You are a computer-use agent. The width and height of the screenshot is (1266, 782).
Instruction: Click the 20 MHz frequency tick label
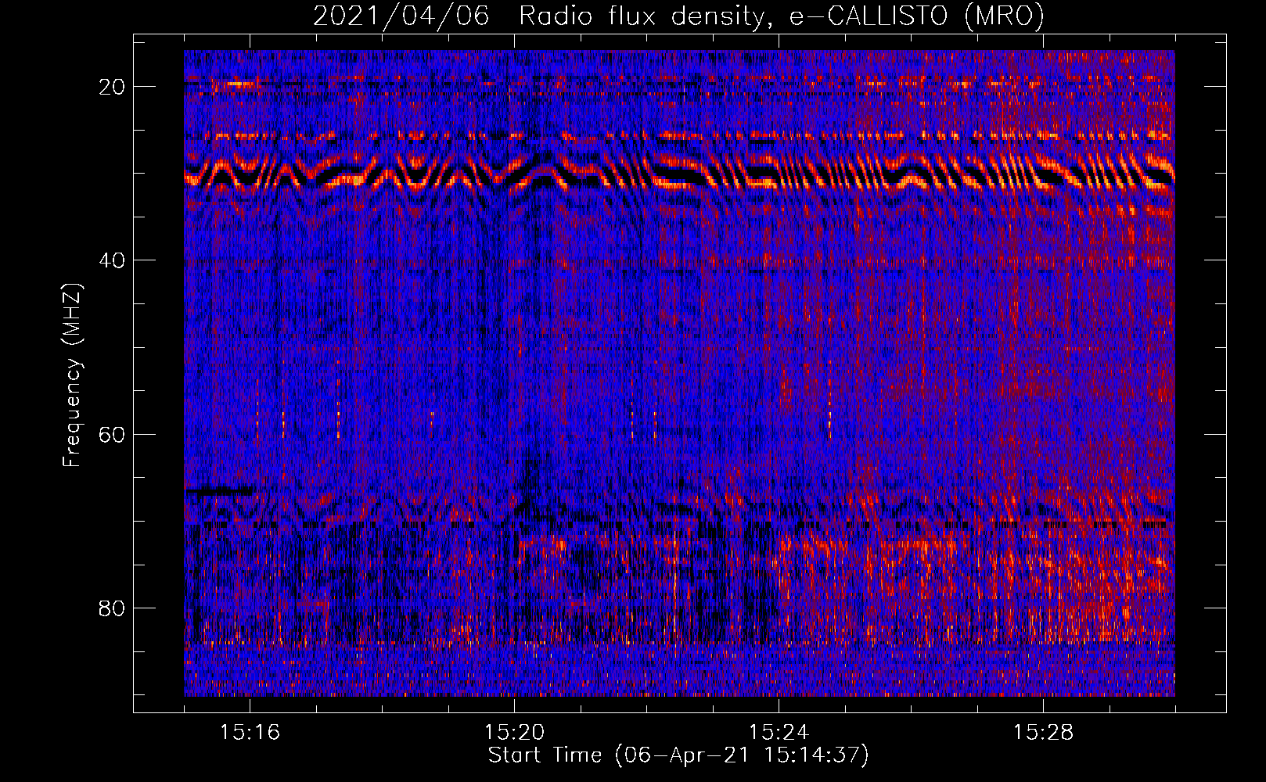coord(112,87)
